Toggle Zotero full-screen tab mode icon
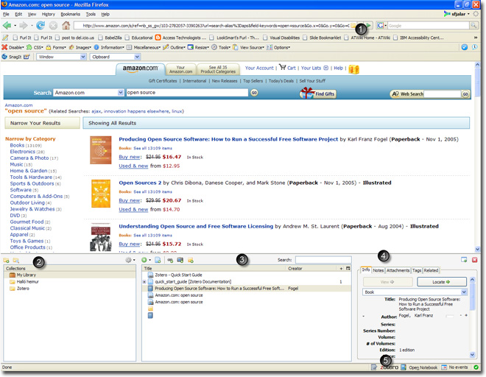Image resolution: width=486 pixels, height=377 pixels. 464,260
